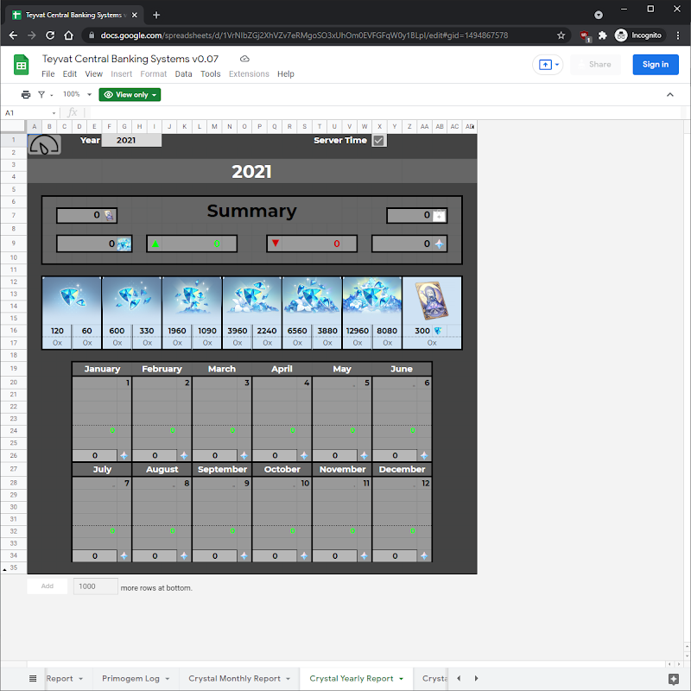Reload the page
The height and width of the screenshot is (691, 691).
click(50, 35)
